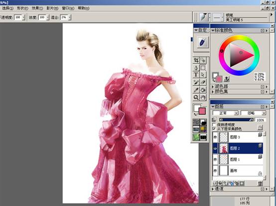The width and height of the screenshot is (276, 206).
Task: Open the 效果 menu
Action: (x=37, y=8)
